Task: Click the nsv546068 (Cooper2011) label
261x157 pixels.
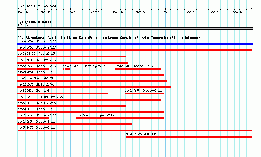Action: click(x=37, y=66)
